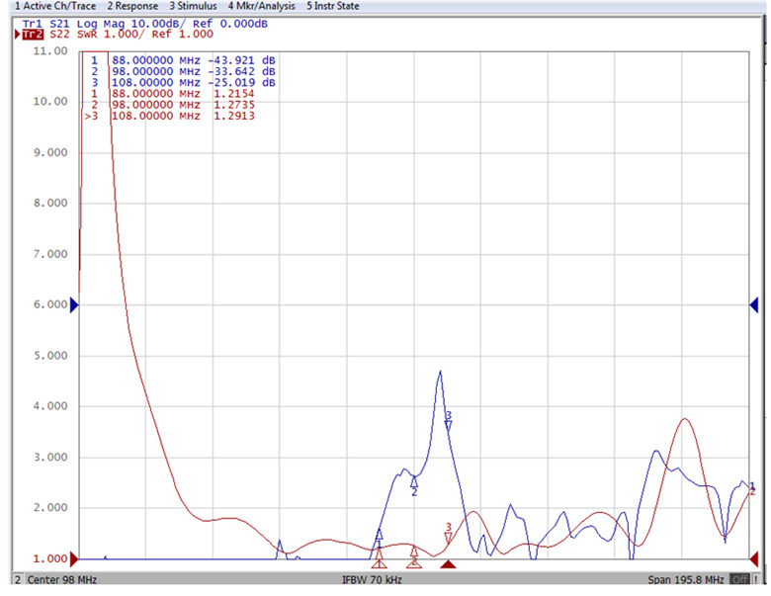This screenshot has height=596, width=771.
Task: Click blue reference arrow on right edge
Action: pos(756,305)
